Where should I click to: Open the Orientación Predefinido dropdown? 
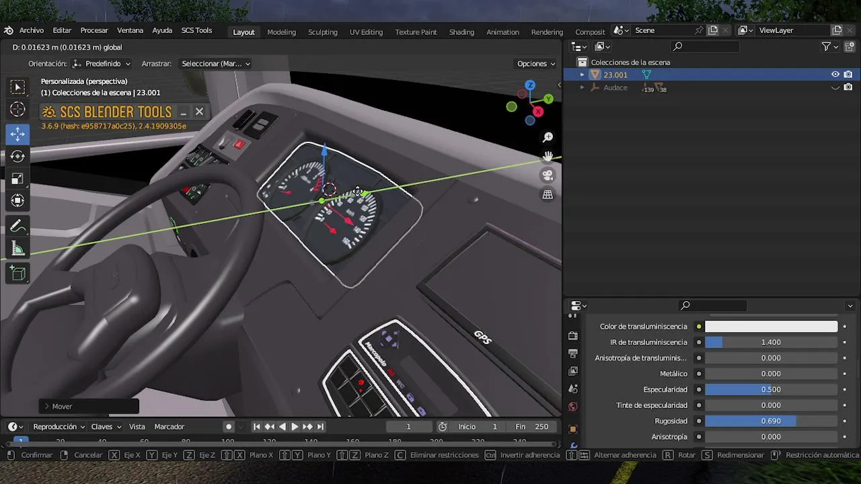pos(100,64)
